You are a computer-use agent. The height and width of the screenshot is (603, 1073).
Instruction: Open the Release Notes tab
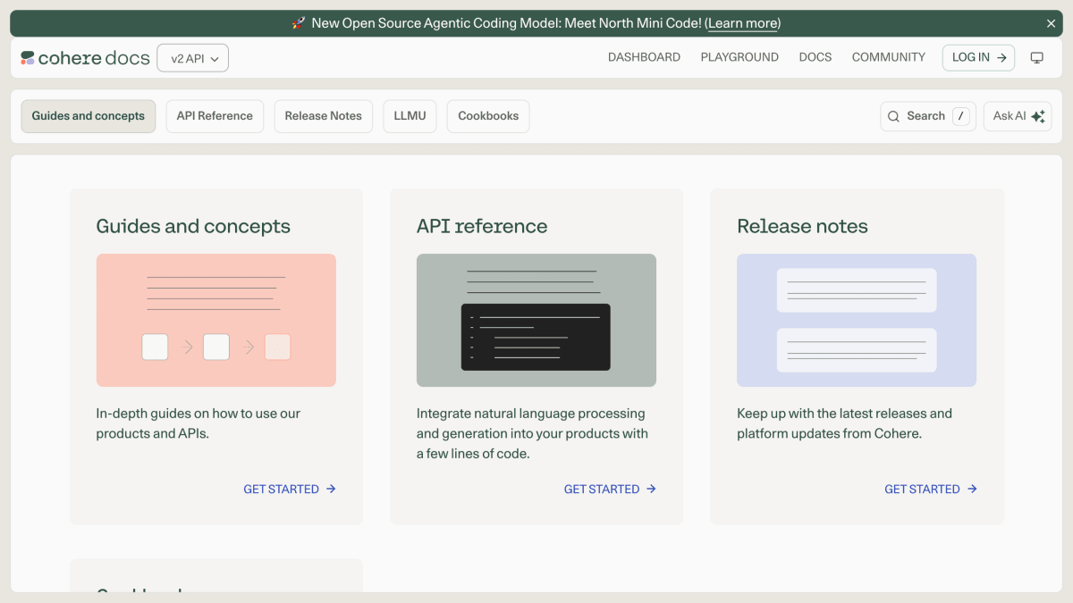tap(324, 116)
